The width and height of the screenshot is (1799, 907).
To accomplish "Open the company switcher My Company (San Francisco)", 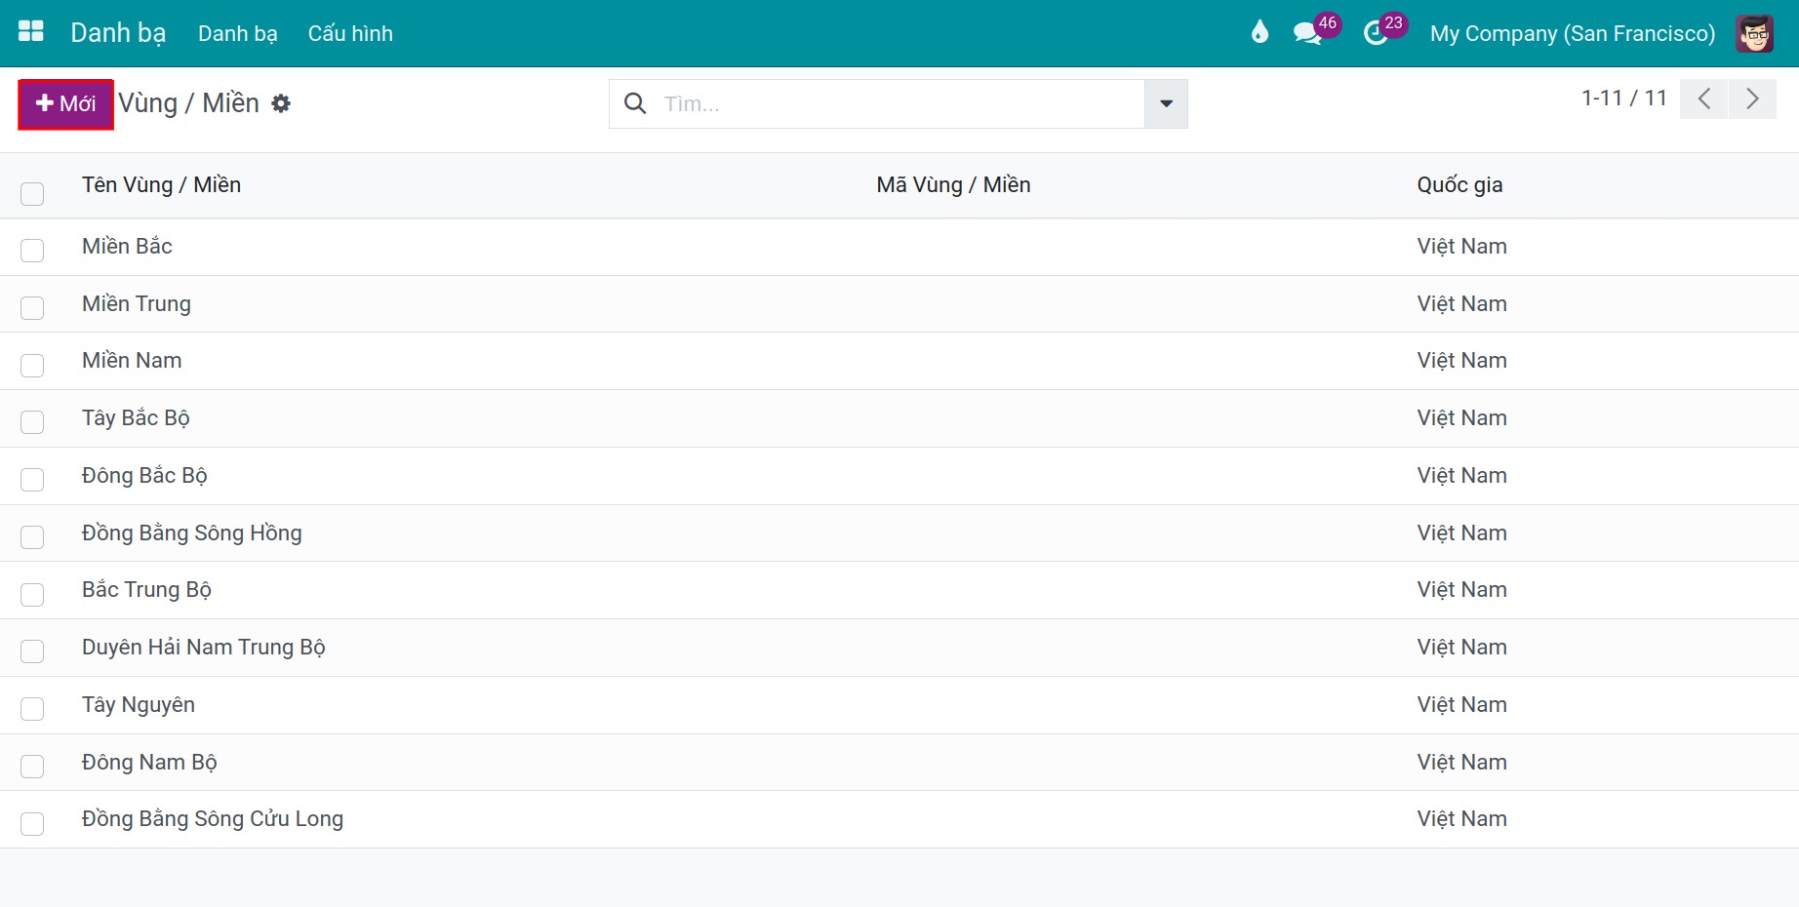I will [1573, 33].
